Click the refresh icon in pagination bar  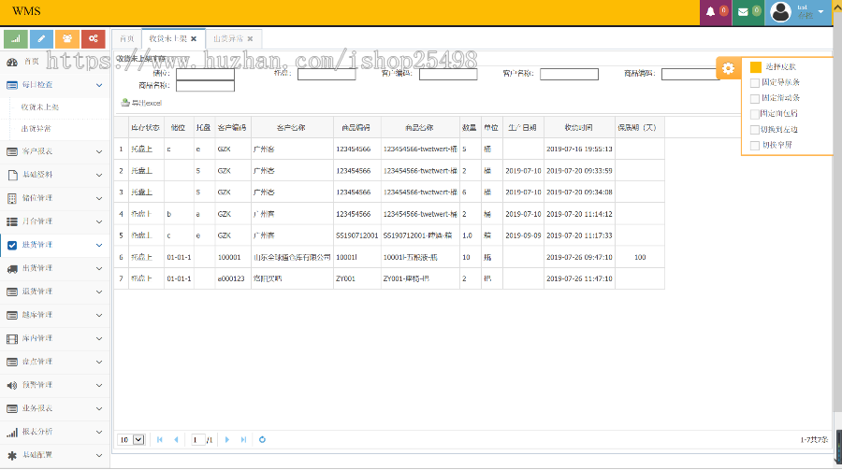(x=262, y=439)
